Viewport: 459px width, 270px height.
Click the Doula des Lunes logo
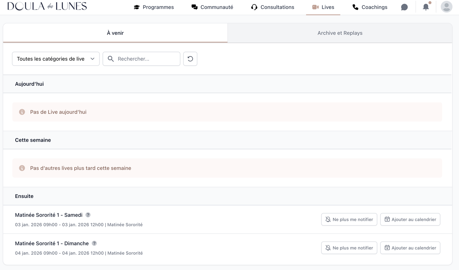click(47, 6)
